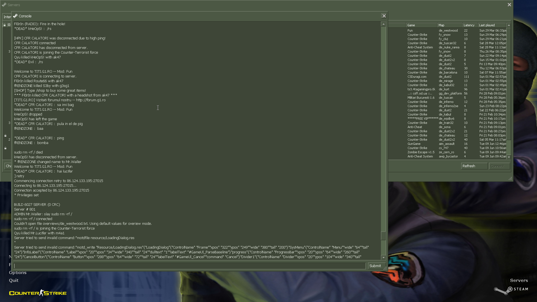The width and height of the screenshot is (537, 302).
Task: Sort the server list by Latency column
Action: (470, 25)
